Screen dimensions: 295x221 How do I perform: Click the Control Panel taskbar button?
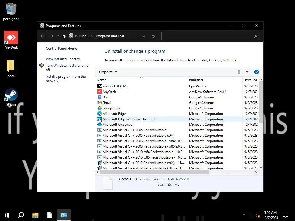[64, 215]
